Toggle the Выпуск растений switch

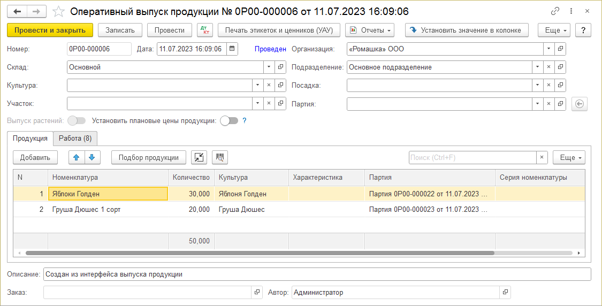point(77,120)
